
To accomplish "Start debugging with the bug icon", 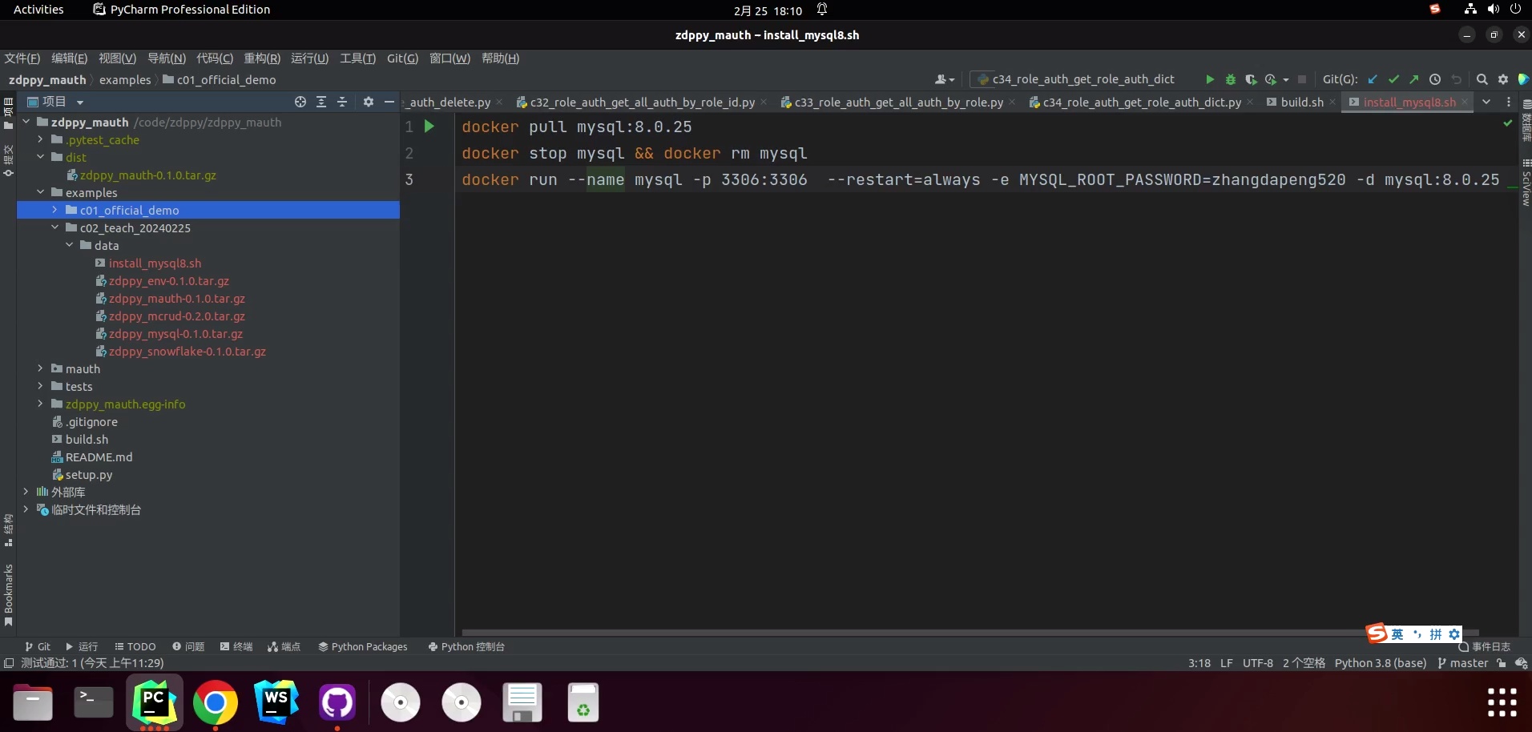I will [x=1231, y=79].
